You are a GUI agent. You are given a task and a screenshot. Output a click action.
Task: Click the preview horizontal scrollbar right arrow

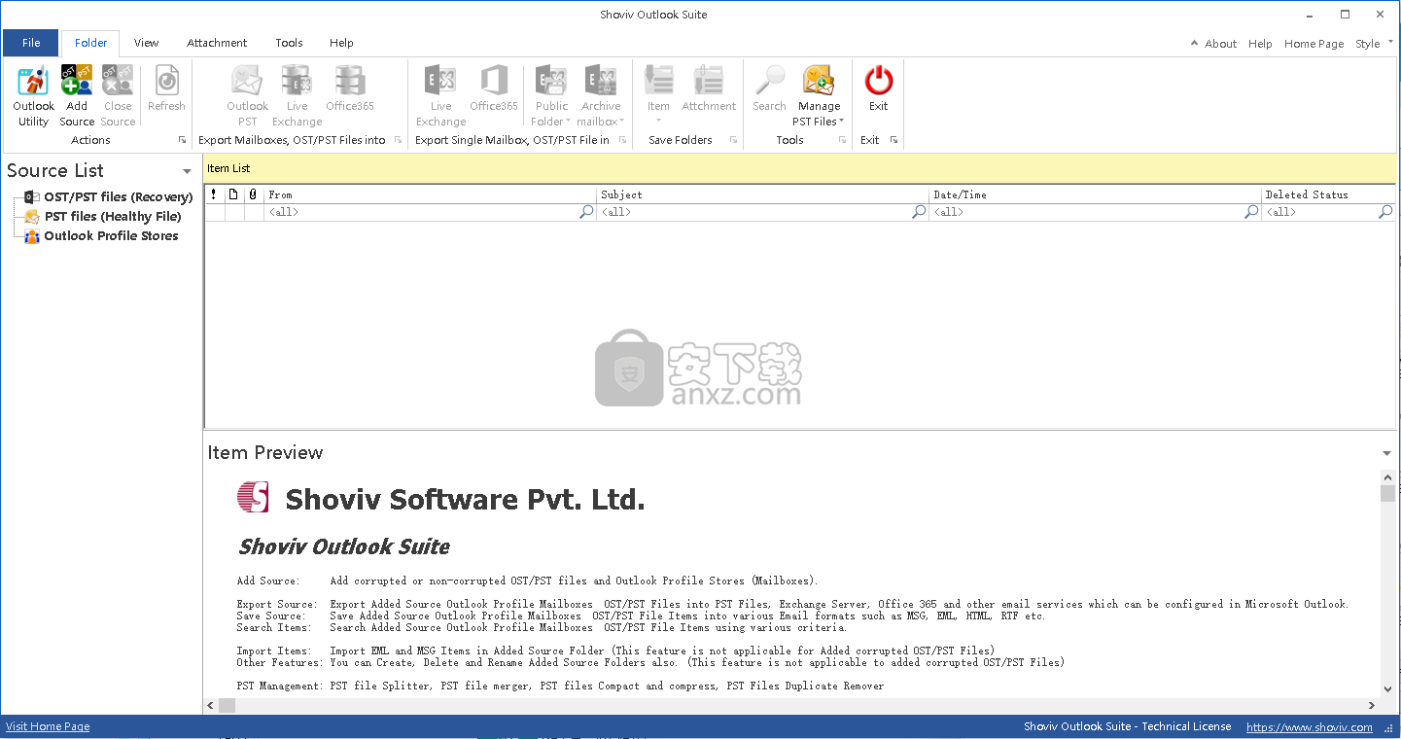[1371, 705]
